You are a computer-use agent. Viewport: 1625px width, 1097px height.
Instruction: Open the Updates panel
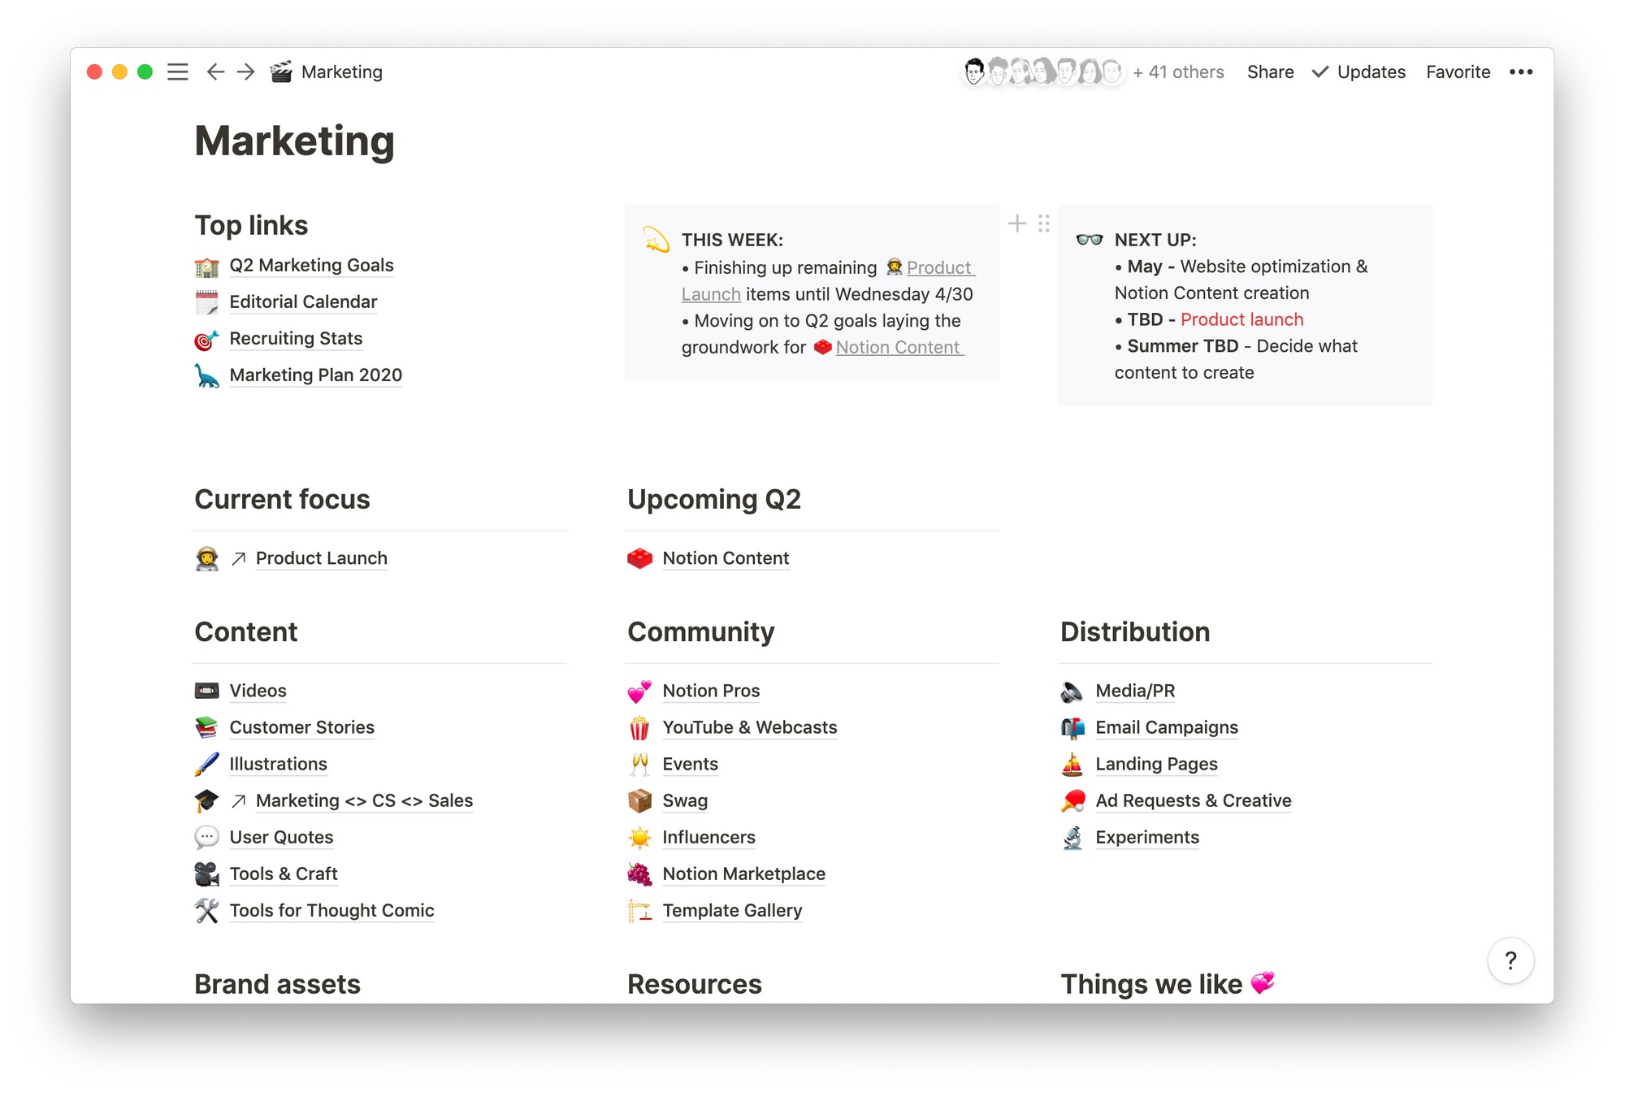[x=1358, y=72]
